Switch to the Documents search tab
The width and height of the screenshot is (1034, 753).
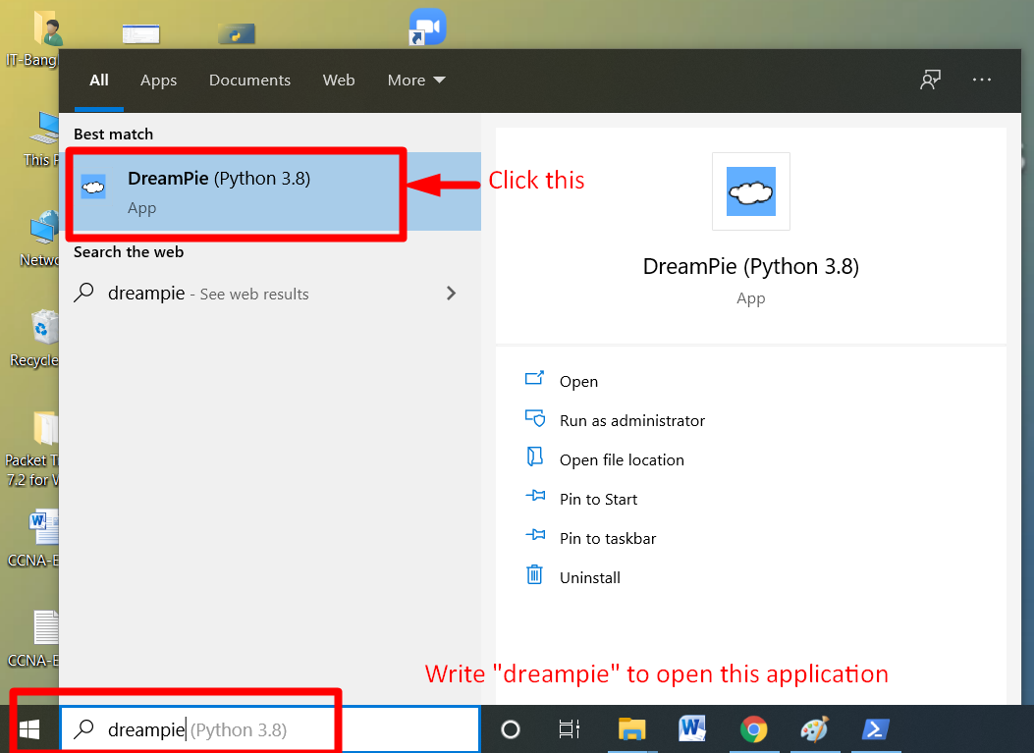[249, 80]
